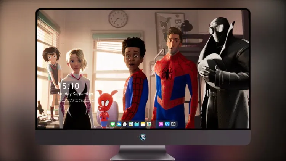Screen dimensions: 286x161
Task: Click the 15:10 clock widget
Action: coord(69,86)
